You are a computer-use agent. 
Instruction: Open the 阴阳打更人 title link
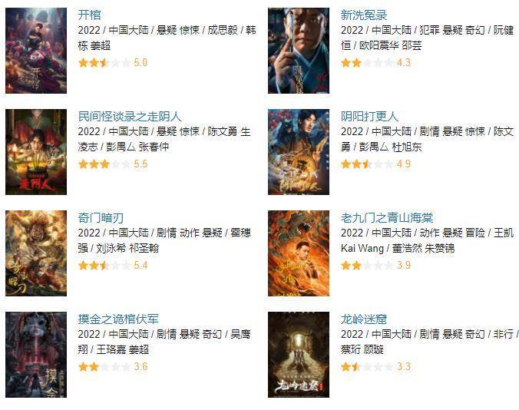[x=369, y=116]
